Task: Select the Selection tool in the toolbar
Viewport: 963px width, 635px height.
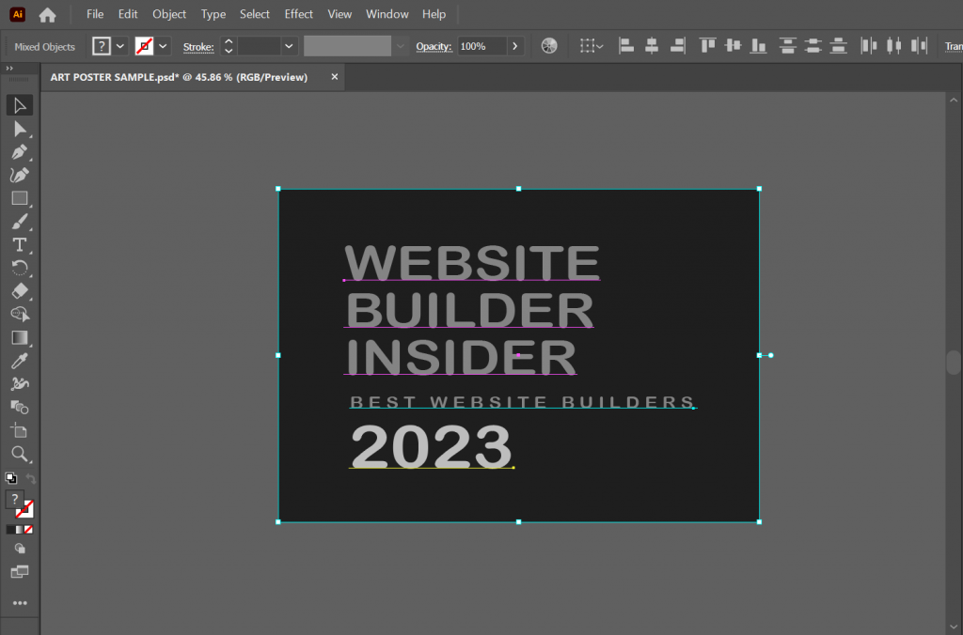Action: tap(21, 104)
